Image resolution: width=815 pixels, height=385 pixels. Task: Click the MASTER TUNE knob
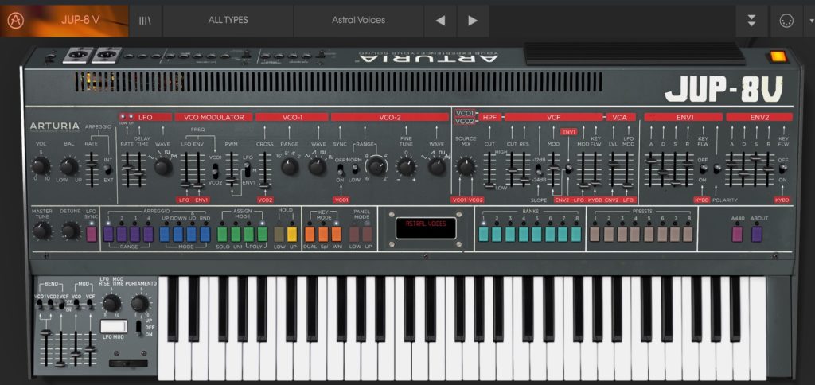(x=41, y=231)
